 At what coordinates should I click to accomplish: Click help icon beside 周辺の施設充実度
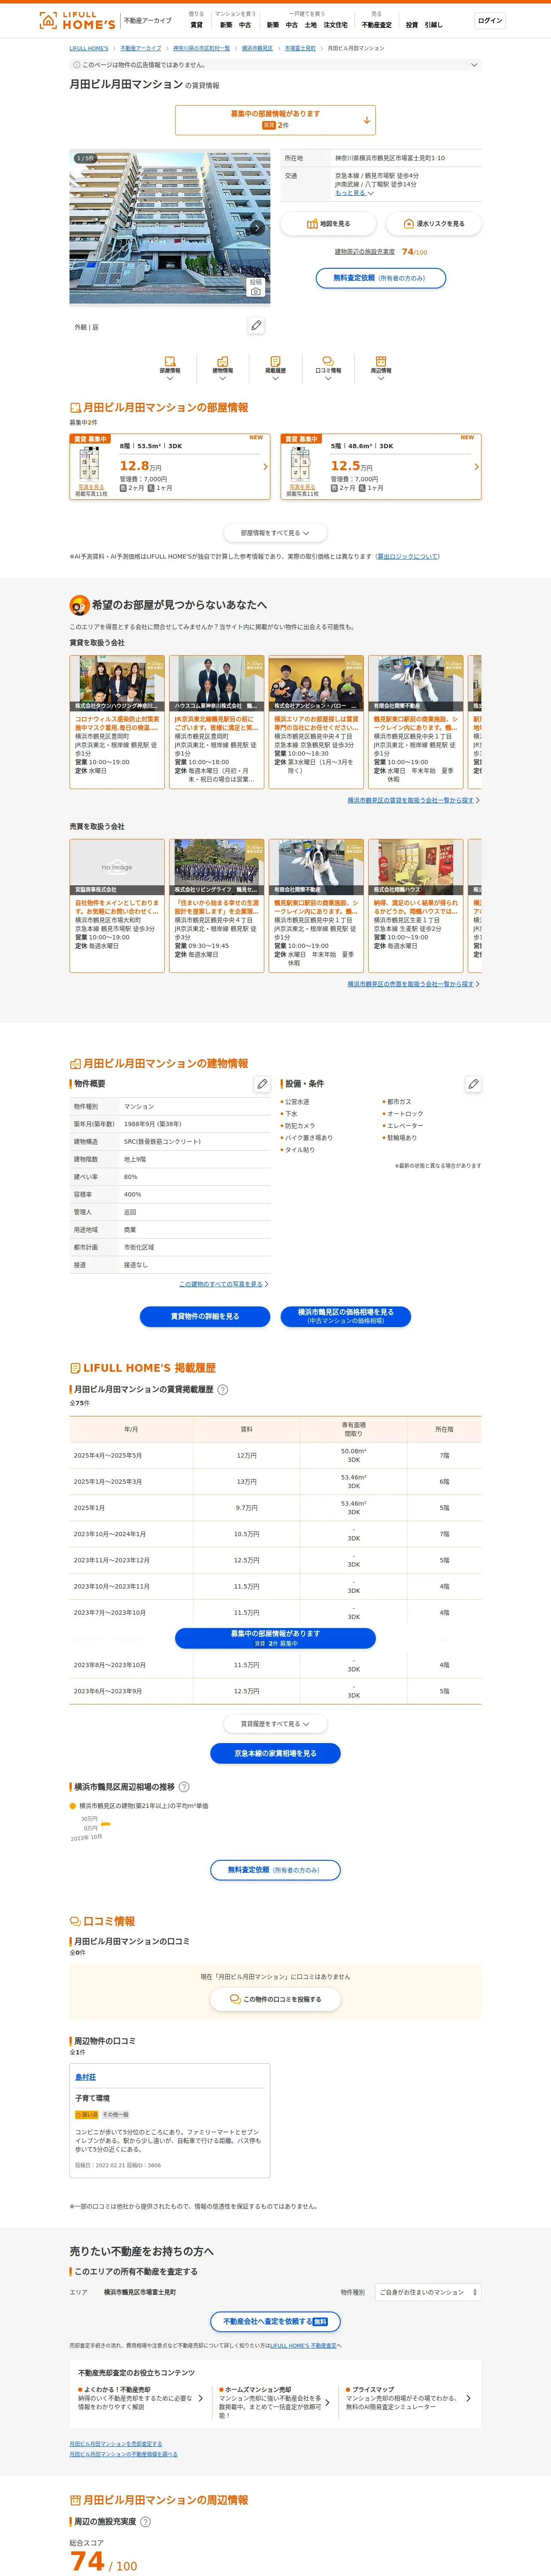[x=146, y=2522]
